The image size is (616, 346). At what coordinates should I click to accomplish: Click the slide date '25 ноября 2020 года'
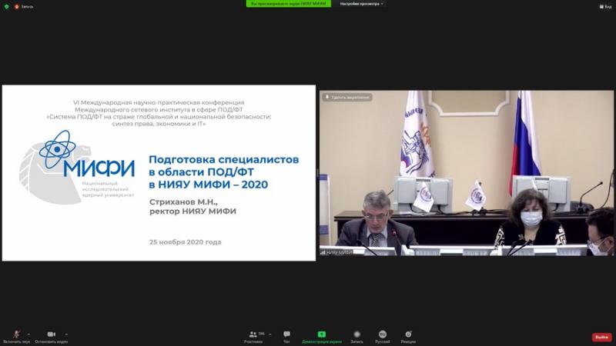(x=185, y=242)
